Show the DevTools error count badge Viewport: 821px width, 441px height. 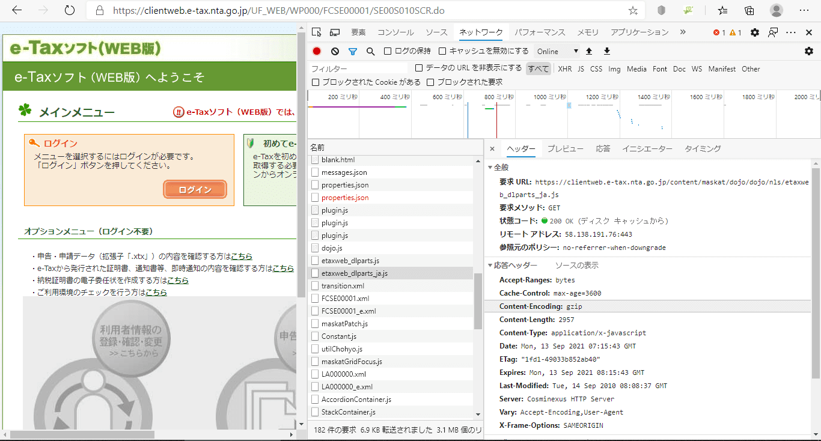coord(719,32)
